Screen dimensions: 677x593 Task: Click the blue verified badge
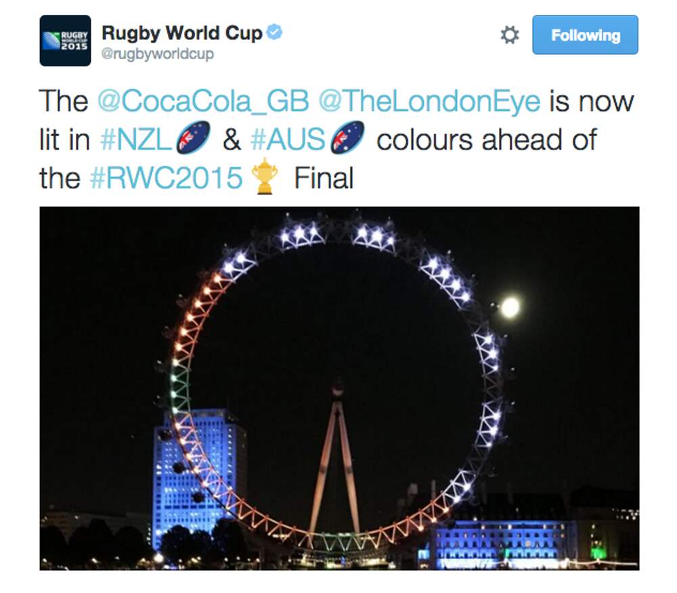[274, 32]
